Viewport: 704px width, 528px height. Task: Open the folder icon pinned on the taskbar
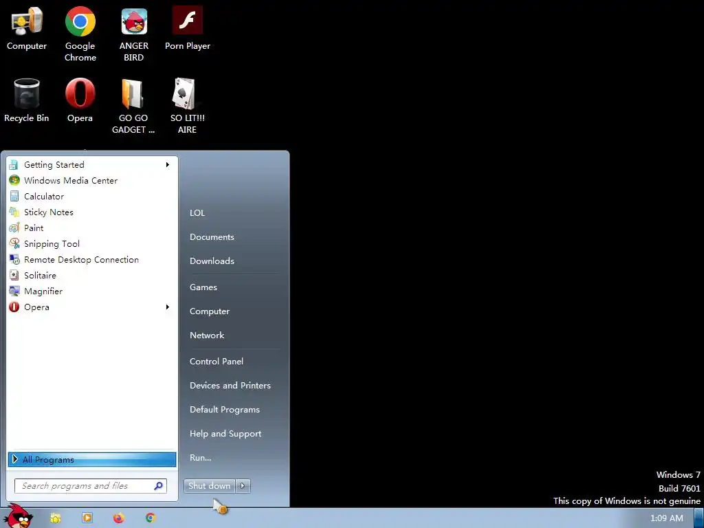click(55, 518)
